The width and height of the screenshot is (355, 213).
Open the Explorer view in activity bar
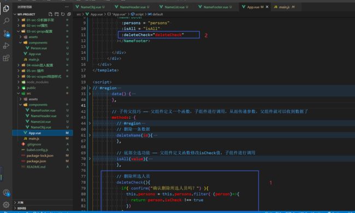[x=6, y=9]
